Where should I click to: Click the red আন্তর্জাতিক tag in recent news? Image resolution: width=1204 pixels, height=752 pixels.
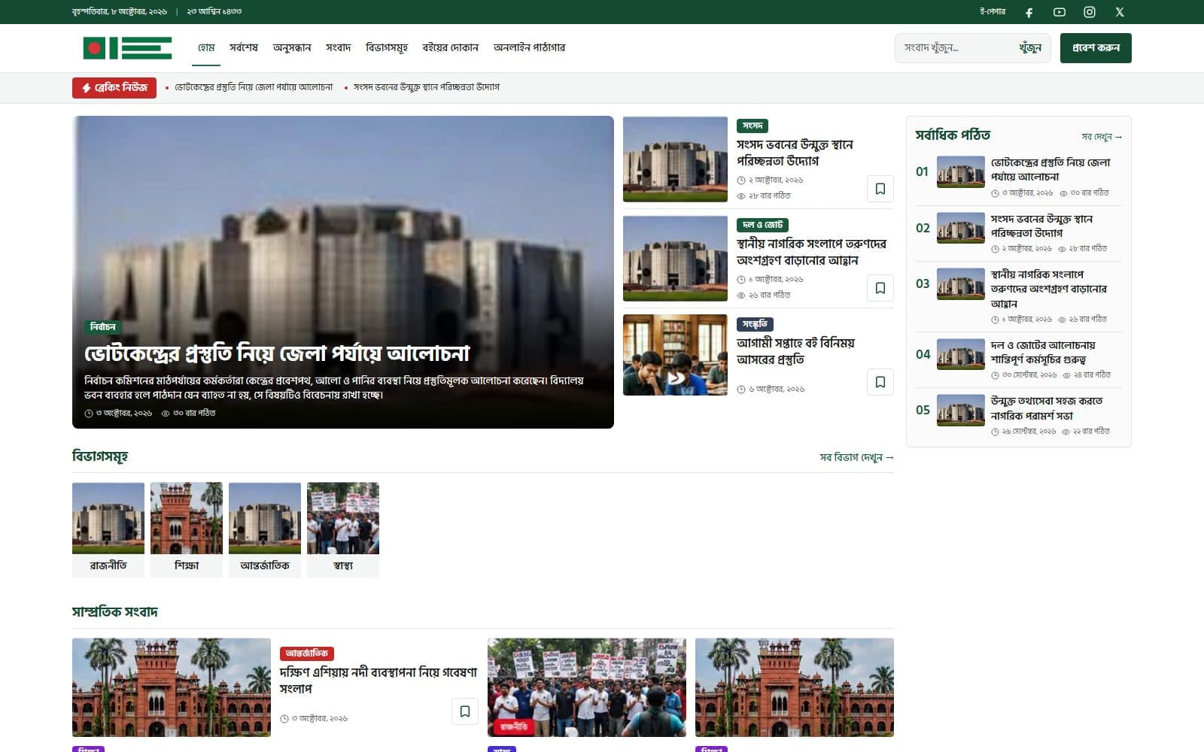(x=307, y=653)
